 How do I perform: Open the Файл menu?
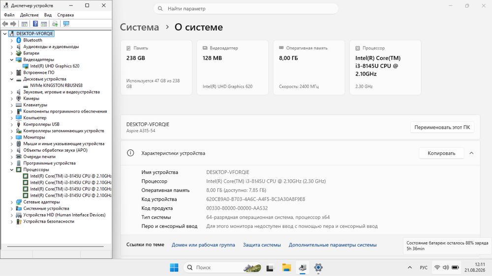click(x=9, y=15)
